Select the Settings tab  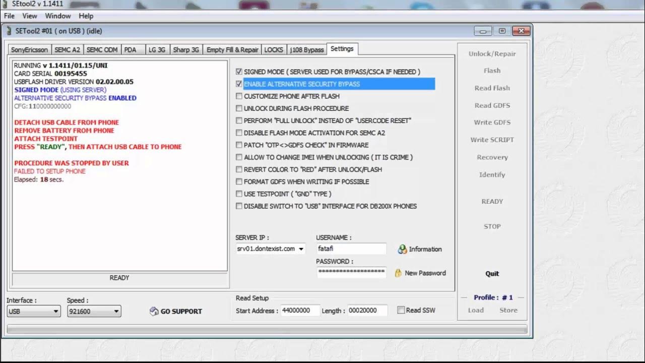coord(342,49)
